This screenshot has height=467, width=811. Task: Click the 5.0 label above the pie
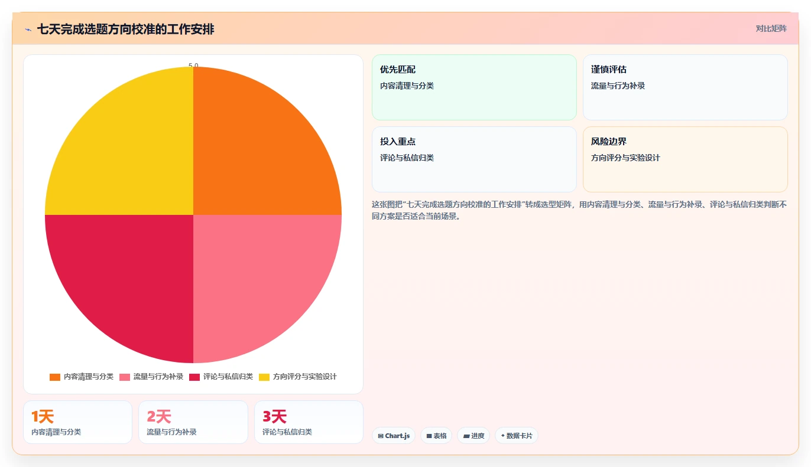(193, 66)
